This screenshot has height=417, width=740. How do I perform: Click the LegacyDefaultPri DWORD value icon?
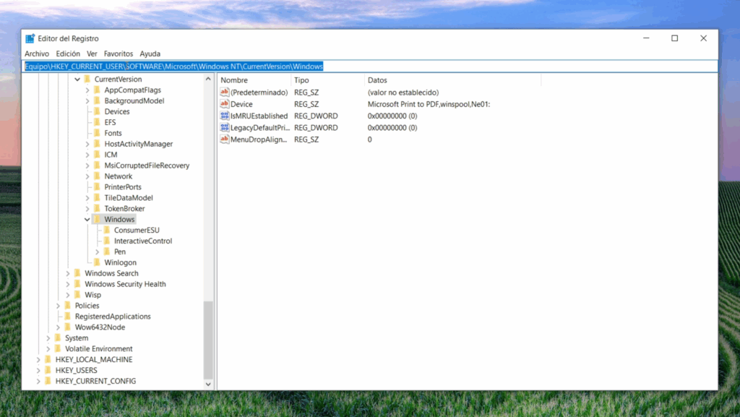(225, 127)
